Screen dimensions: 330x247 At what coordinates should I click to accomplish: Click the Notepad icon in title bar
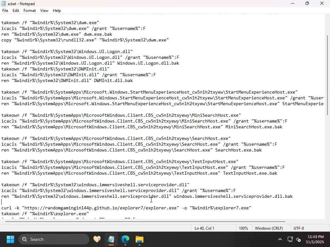tap(3, 4)
